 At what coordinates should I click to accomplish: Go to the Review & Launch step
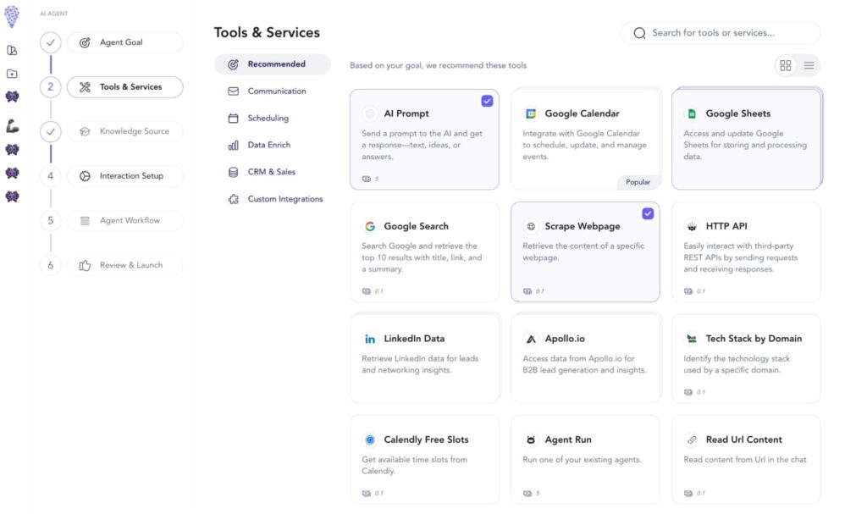pos(124,265)
